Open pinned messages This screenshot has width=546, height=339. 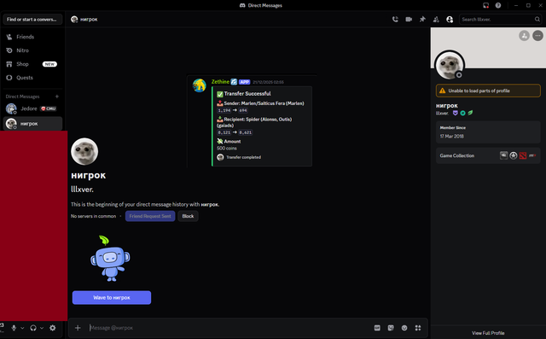422,20
